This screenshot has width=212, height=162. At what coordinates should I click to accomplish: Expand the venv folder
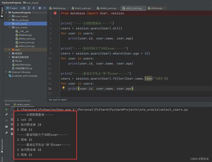9,50
